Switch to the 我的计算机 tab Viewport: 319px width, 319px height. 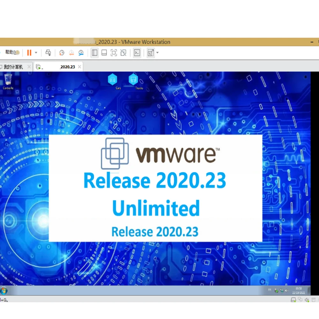[x=13, y=67]
